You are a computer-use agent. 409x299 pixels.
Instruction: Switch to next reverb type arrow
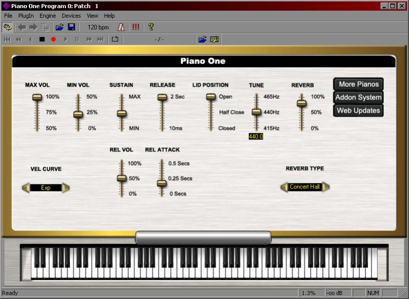326,186
